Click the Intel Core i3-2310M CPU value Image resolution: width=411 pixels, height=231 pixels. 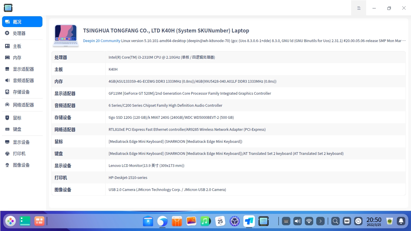point(162,57)
